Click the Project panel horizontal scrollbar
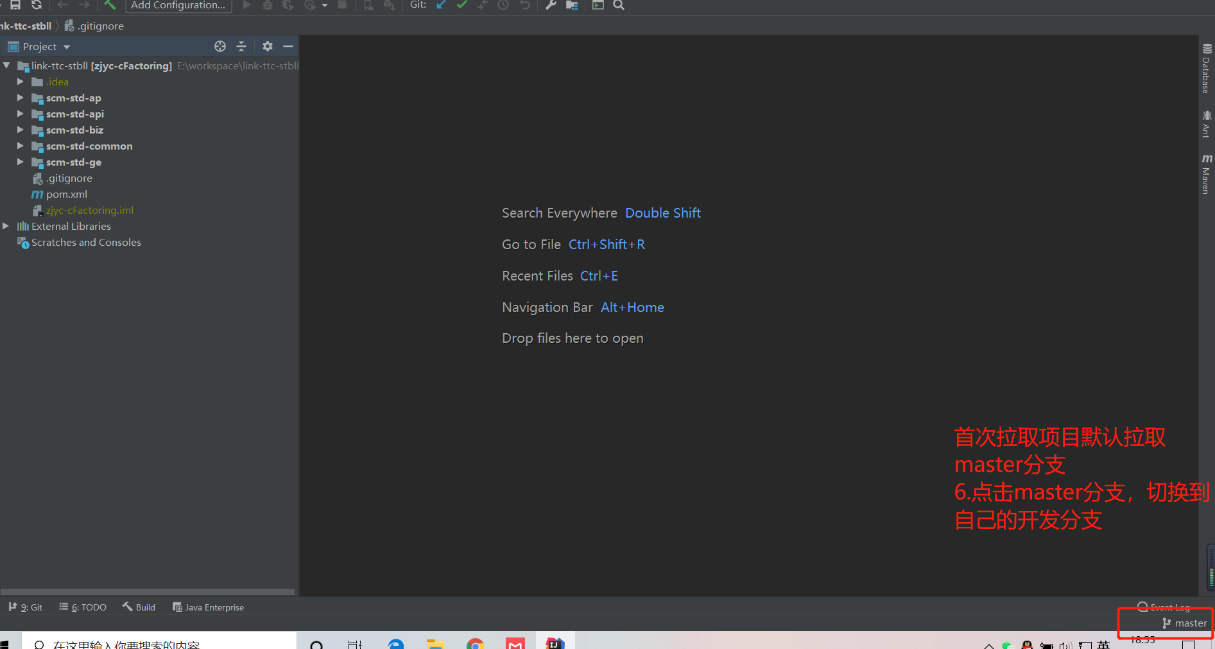Viewport: 1215px width, 649px height. pyautogui.click(x=148, y=592)
